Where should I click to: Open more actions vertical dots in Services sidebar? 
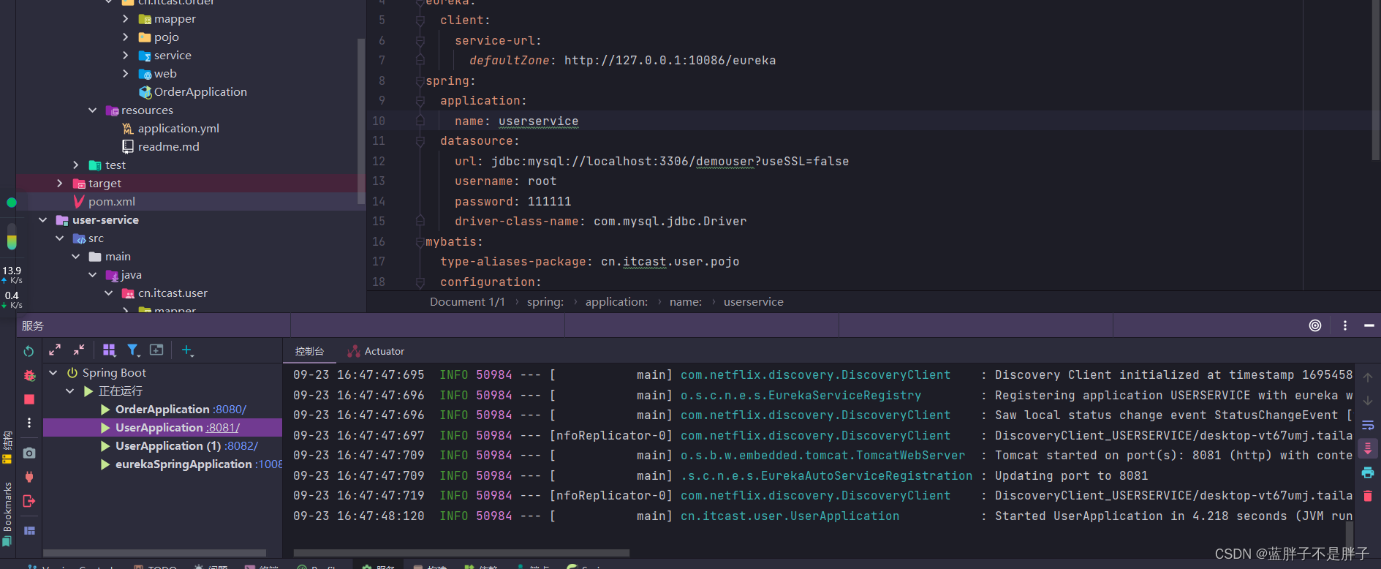(x=29, y=423)
